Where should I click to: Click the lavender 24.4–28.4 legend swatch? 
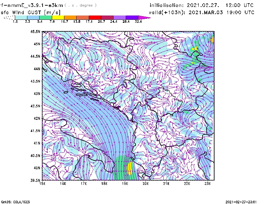coord(119,17)
